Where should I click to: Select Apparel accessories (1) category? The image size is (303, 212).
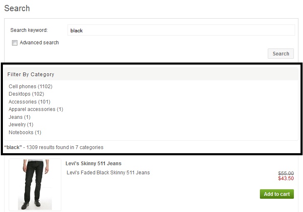click(36, 109)
